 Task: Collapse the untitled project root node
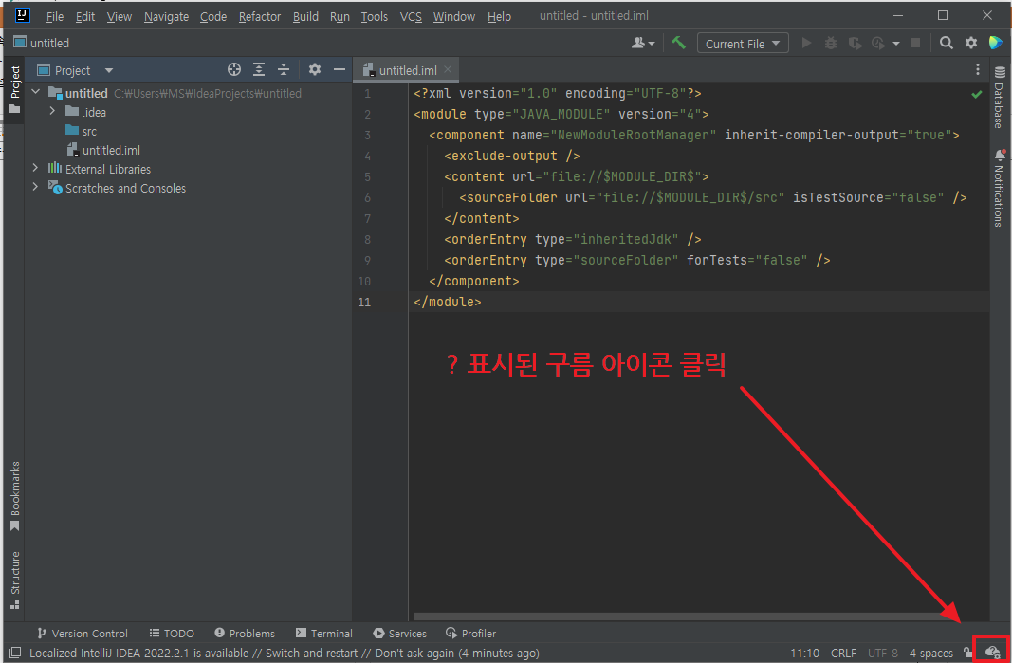pos(36,93)
